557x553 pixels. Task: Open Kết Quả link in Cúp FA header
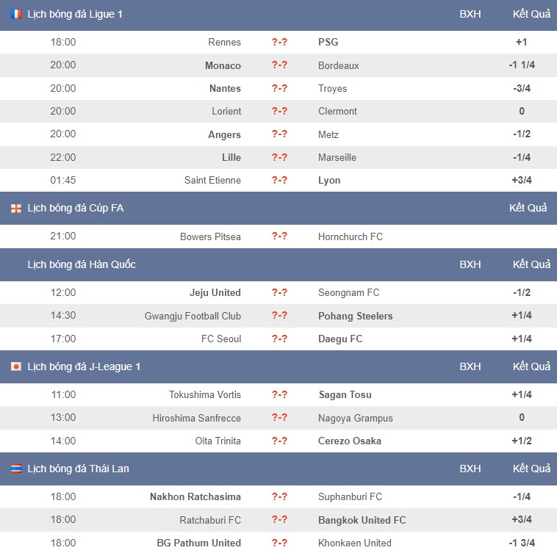pyautogui.click(x=528, y=208)
